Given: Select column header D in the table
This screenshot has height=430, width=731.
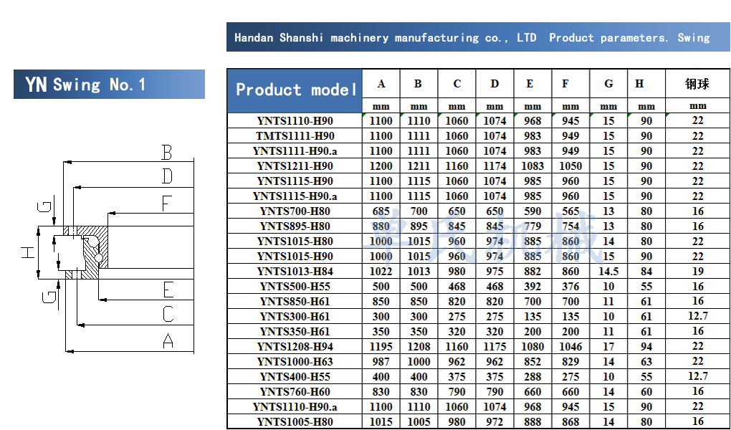Looking at the screenshot, I should pos(494,84).
